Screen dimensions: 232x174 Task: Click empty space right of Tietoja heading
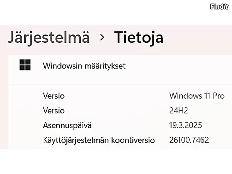[198, 38]
